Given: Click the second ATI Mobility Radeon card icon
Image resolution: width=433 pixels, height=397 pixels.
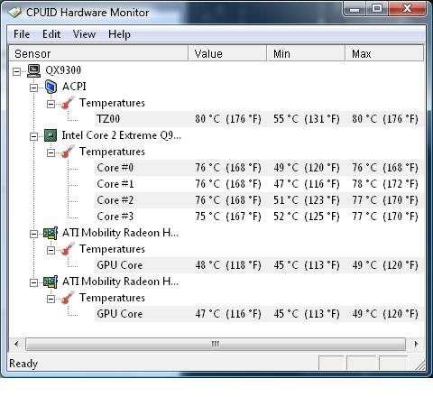Looking at the screenshot, I should [x=51, y=282].
